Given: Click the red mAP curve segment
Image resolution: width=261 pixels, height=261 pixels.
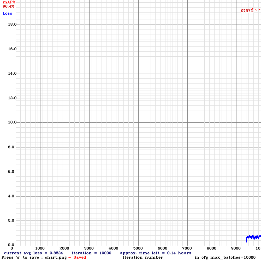Looking at the screenshot, I should point(257,10).
